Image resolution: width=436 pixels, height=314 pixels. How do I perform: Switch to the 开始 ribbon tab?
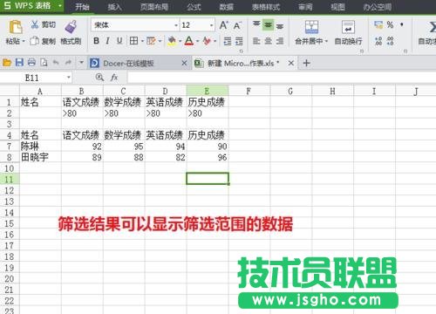(82, 7)
